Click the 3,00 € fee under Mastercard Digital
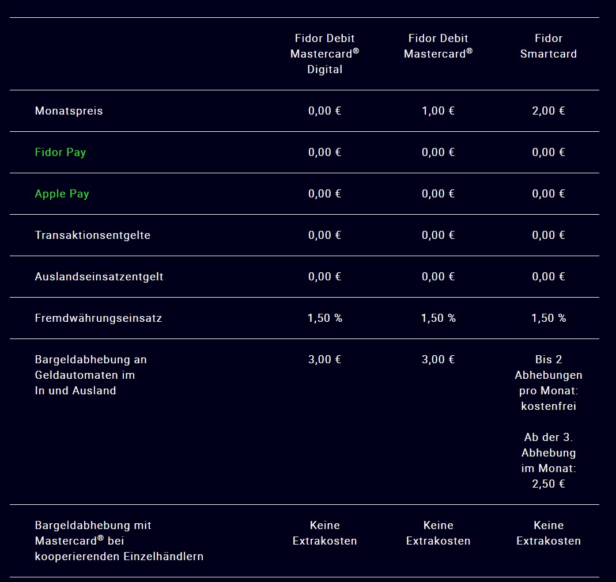 (324, 360)
